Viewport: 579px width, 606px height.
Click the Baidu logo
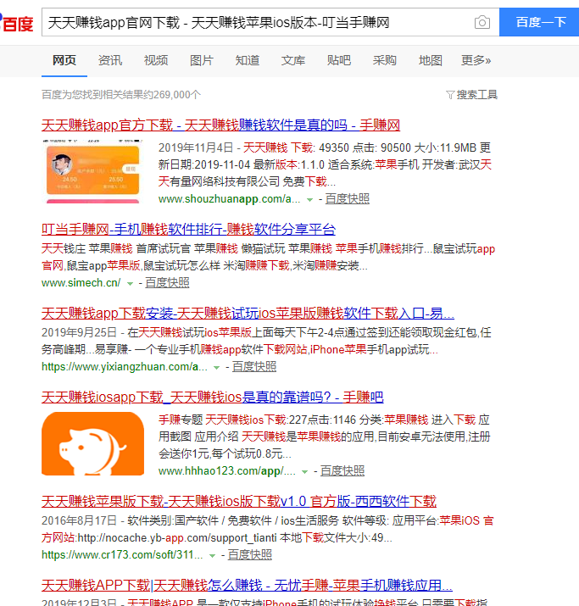[x=16, y=23]
